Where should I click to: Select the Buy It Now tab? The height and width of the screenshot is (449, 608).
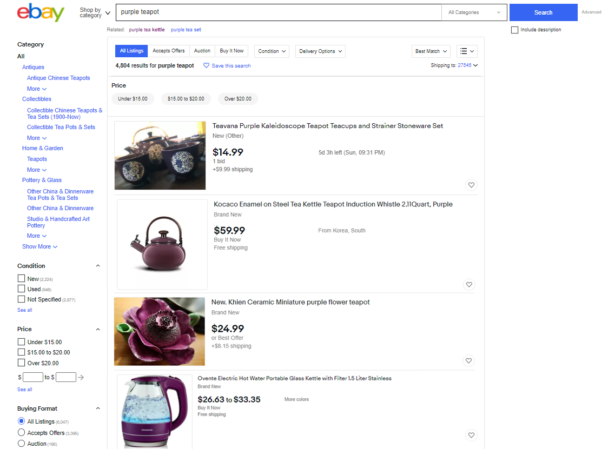point(232,51)
